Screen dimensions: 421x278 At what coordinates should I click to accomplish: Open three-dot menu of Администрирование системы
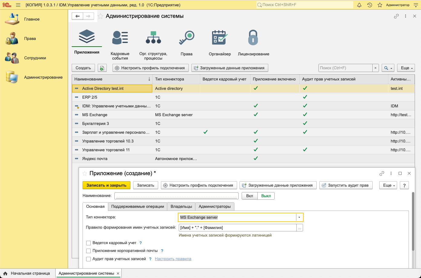(406, 16)
